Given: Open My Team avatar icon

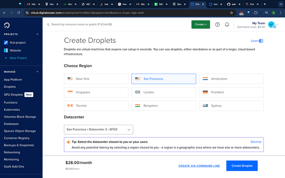Looking at the screenshot, I should coord(272,24).
